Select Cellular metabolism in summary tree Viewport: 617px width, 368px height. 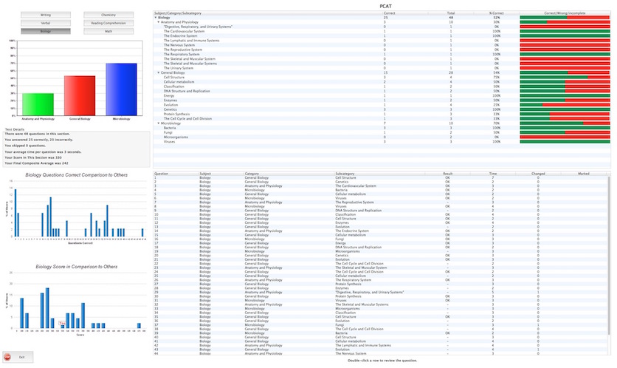click(x=382, y=82)
